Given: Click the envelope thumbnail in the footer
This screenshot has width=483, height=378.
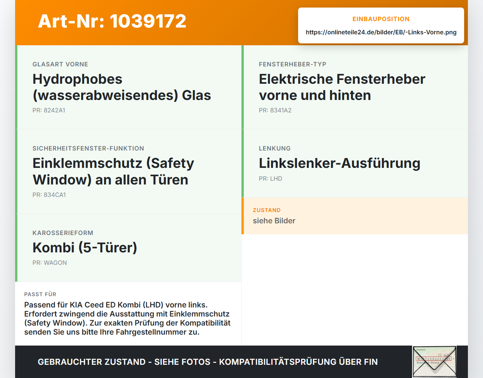Looking at the screenshot, I should pos(434,361).
